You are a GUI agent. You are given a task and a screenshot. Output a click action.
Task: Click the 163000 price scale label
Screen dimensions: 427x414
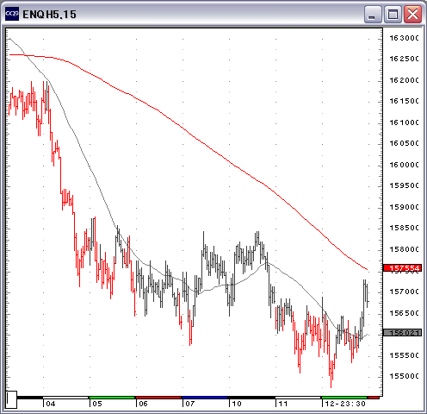[404, 38]
